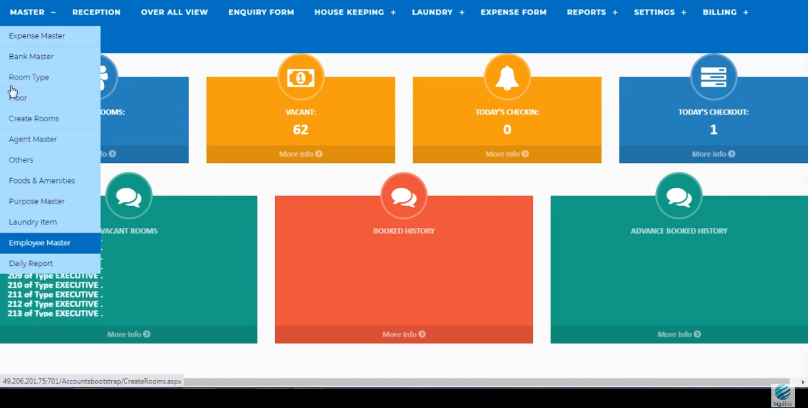
Task: Select Bank Master menu entry
Action: (x=50, y=57)
